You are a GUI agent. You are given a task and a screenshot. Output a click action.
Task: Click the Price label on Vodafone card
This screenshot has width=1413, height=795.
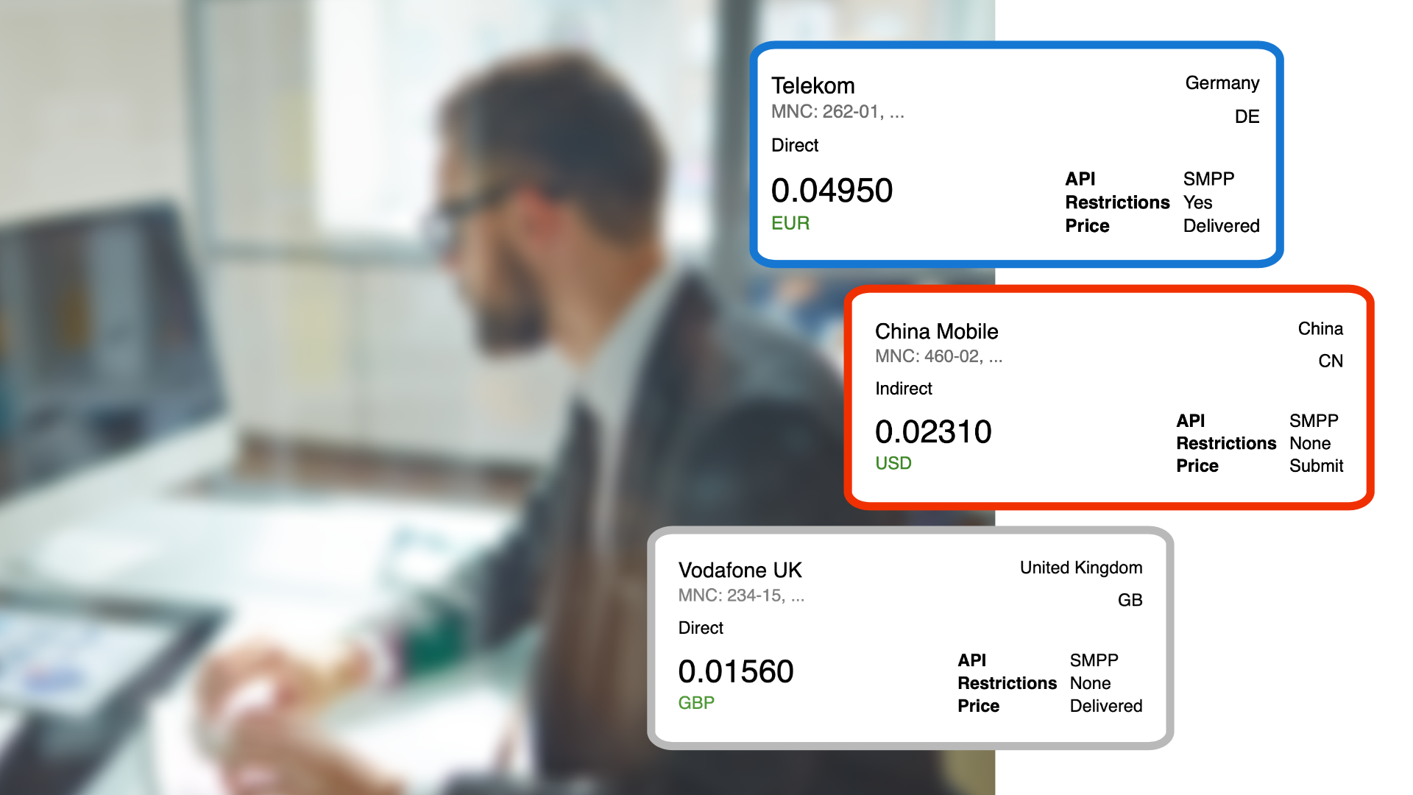click(x=978, y=706)
